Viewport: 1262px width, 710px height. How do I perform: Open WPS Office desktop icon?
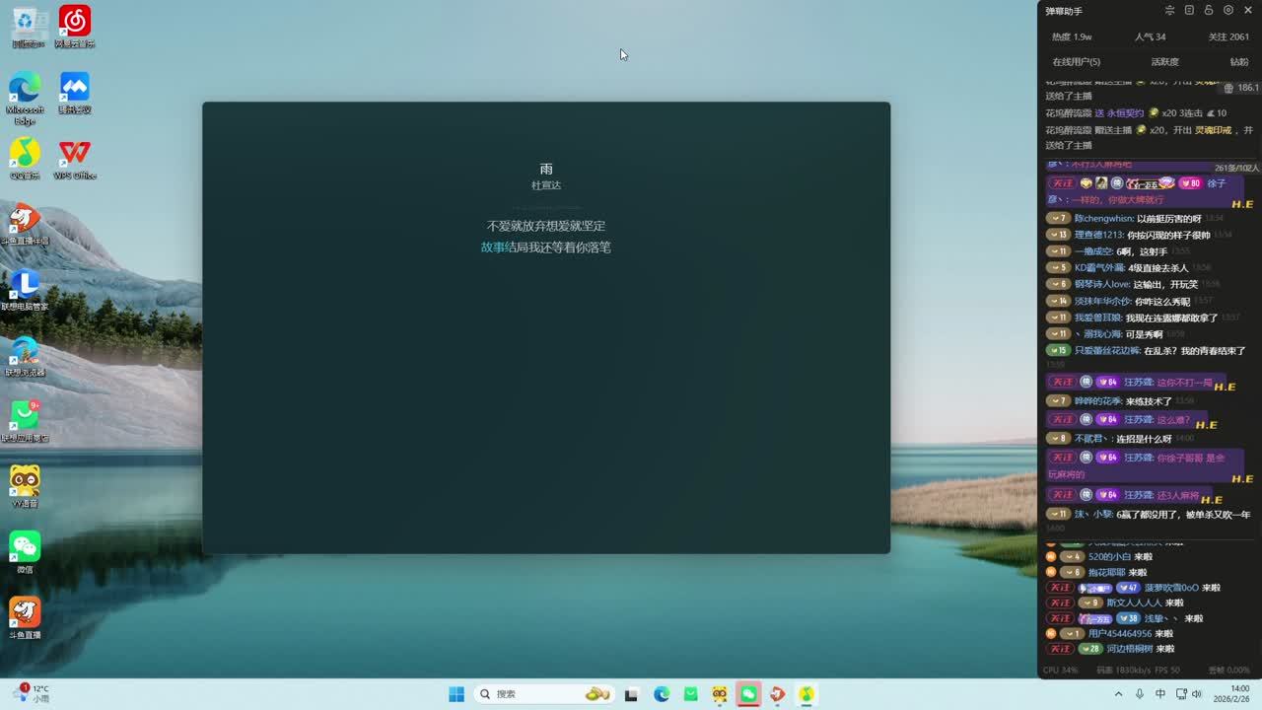(x=75, y=159)
